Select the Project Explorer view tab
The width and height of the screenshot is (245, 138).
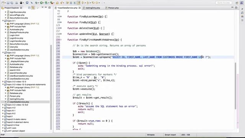(12, 8)
